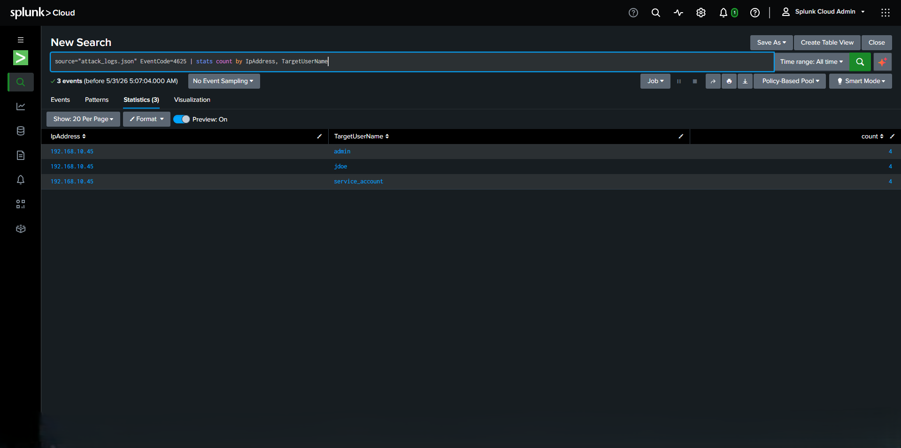
Task: Pause the search job
Action: pyautogui.click(x=679, y=81)
